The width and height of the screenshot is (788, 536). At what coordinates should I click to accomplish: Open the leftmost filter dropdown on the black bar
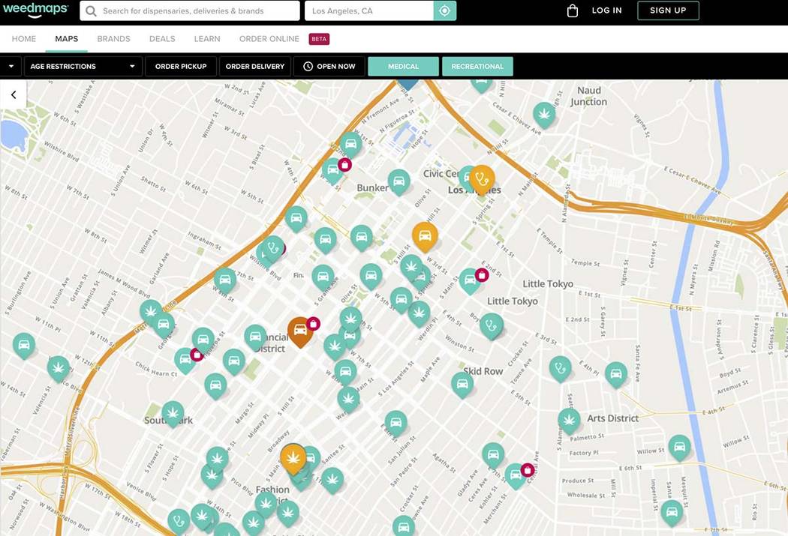point(11,66)
